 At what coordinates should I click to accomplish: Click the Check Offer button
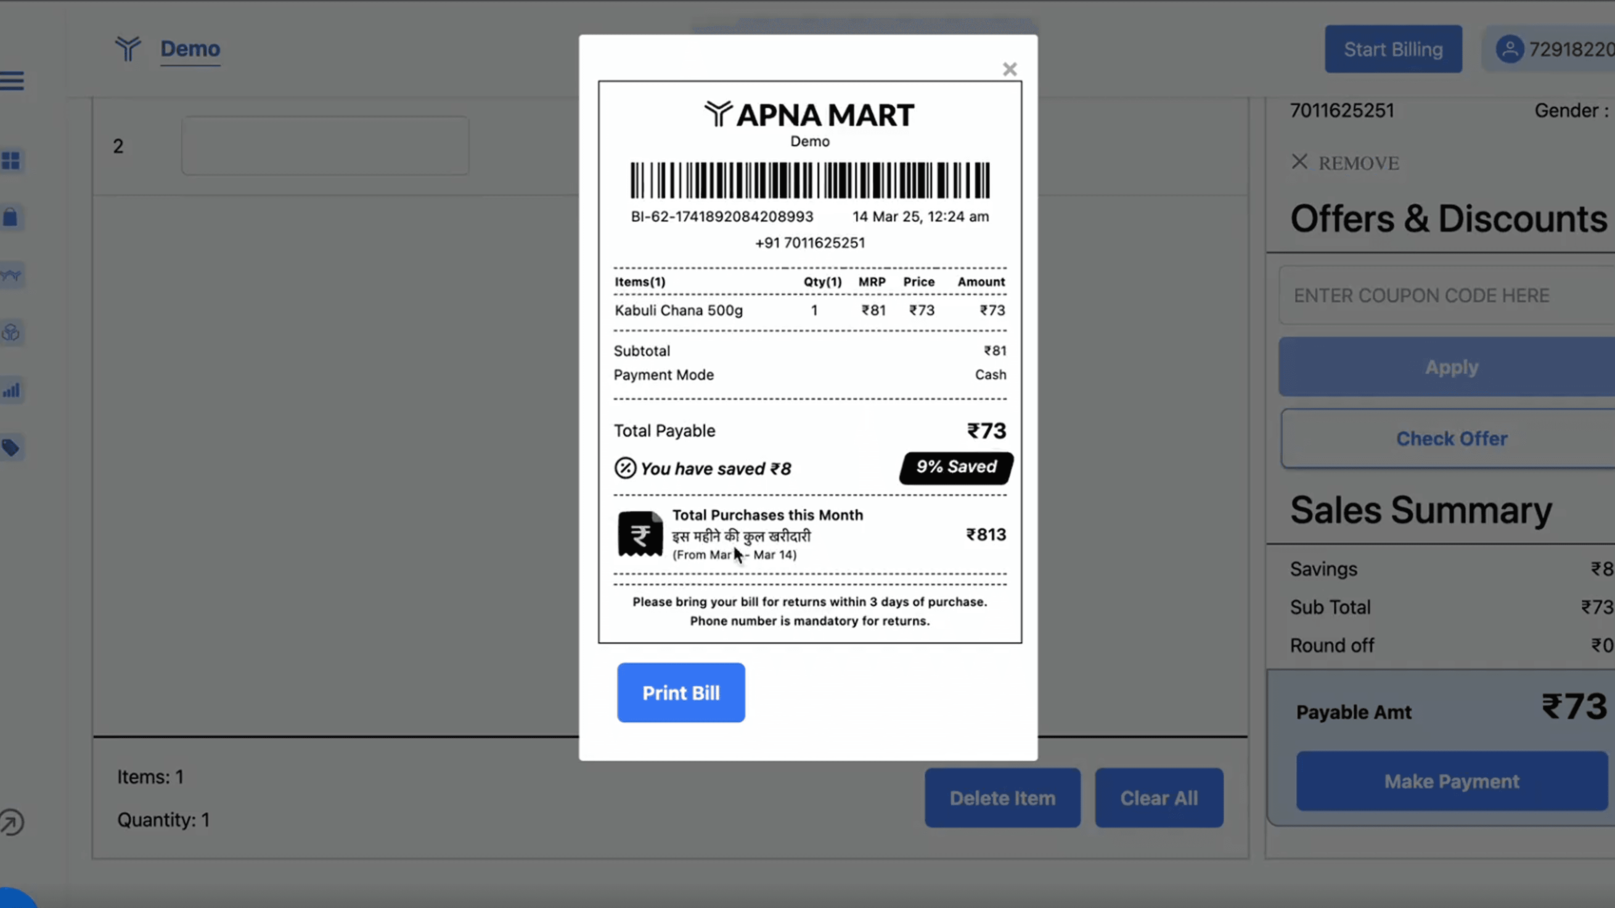pyautogui.click(x=1451, y=438)
